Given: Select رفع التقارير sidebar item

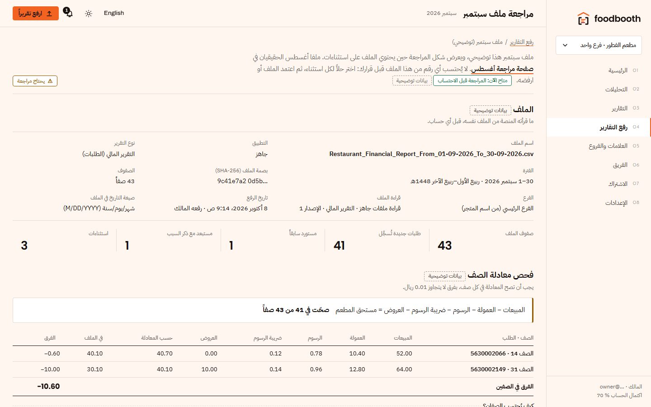Looking at the screenshot, I should 598,128.
